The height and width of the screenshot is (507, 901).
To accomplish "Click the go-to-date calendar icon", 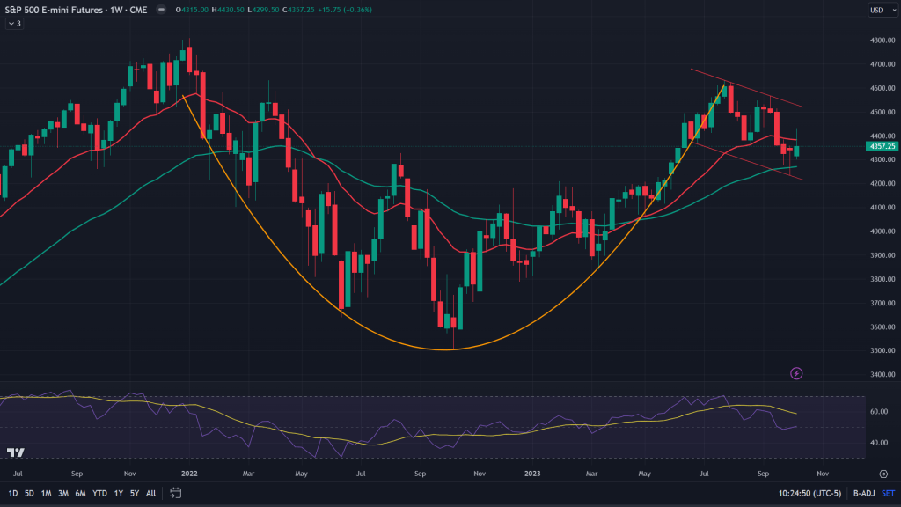I will pos(175,493).
